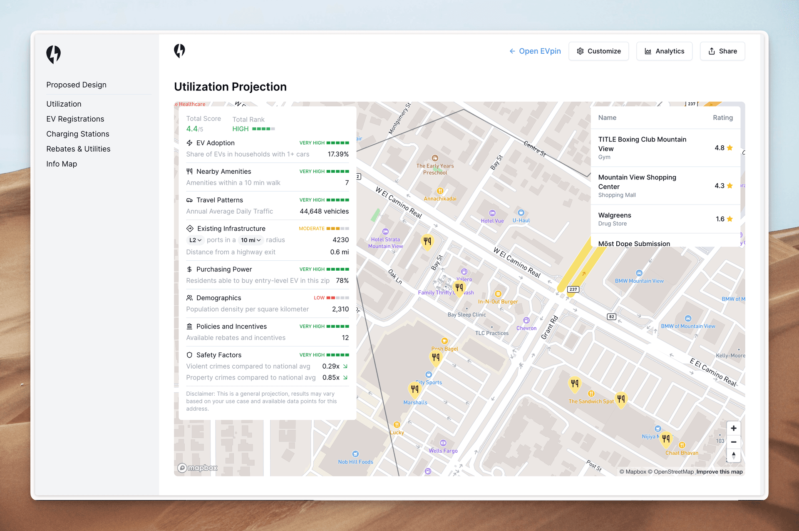The height and width of the screenshot is (531, 799).
Task: Click the Demographics people icon
Action: 189,298
